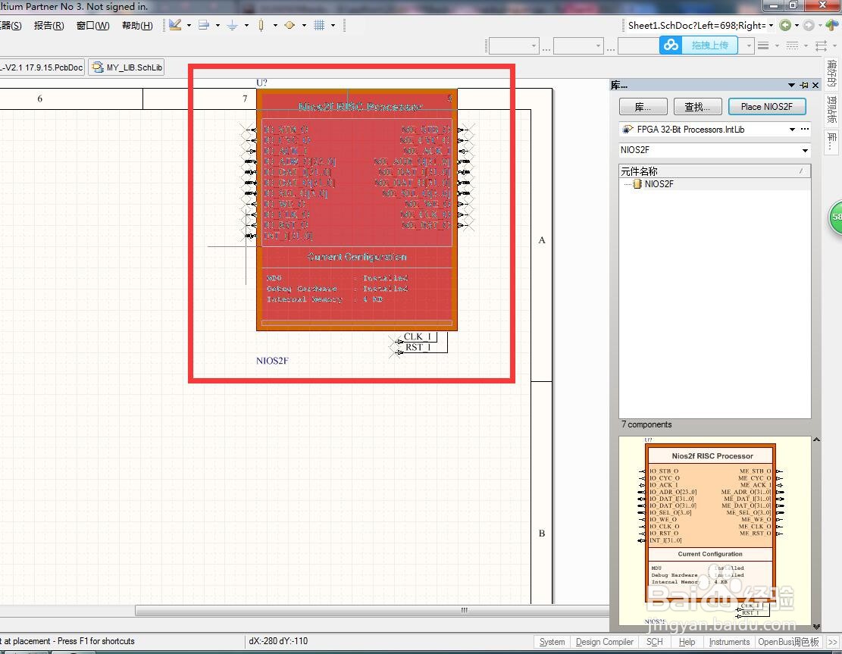Close the library panel
842x654 pixels.
815,86
